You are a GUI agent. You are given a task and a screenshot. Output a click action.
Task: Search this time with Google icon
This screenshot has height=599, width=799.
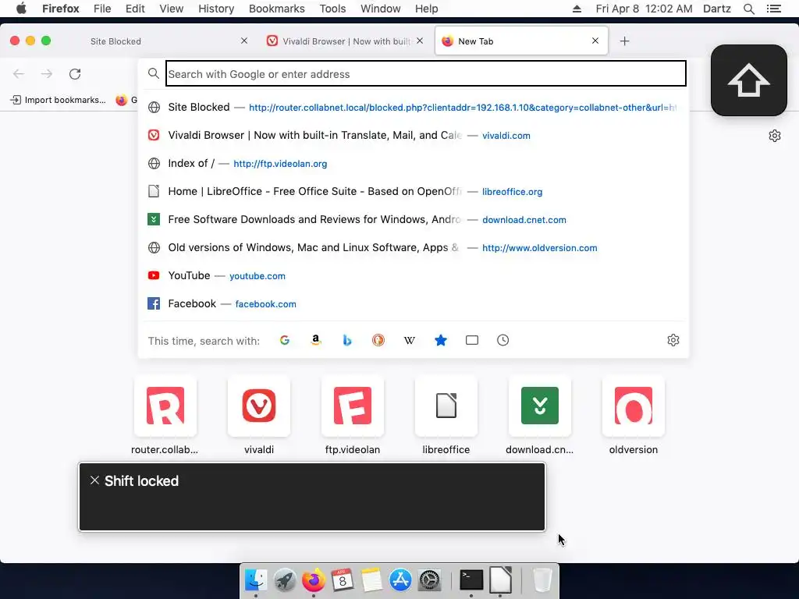(285, 340)
